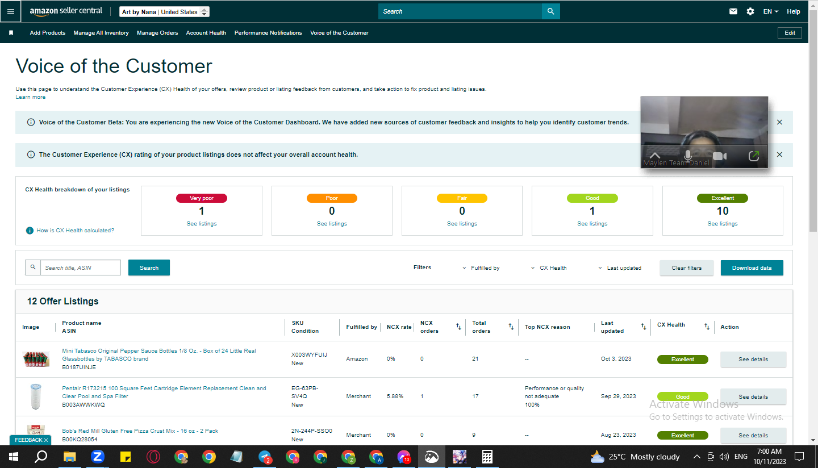Open Windows Start menu
Image resolution: width=818 pixels, height=468 pixels.
[14, 457]
